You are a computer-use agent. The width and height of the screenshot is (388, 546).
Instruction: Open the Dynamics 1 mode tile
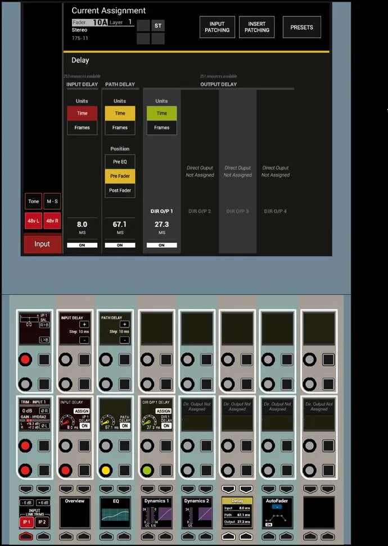[156, 512]
